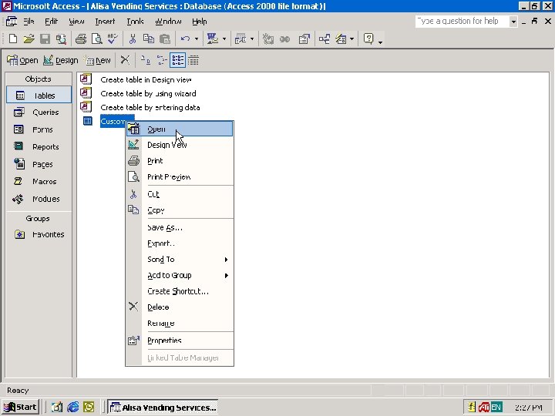Open the help question dropdown arrow
The image size is (555, 416).
pyautogui.click(x=513, y=22)
